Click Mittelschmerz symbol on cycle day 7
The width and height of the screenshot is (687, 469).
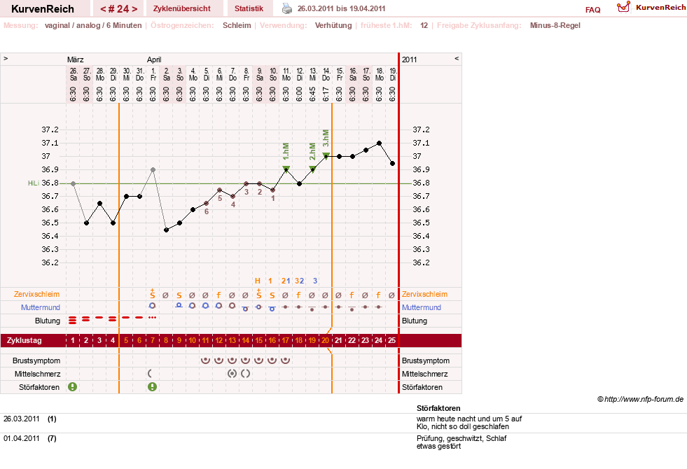coord(150,374)
